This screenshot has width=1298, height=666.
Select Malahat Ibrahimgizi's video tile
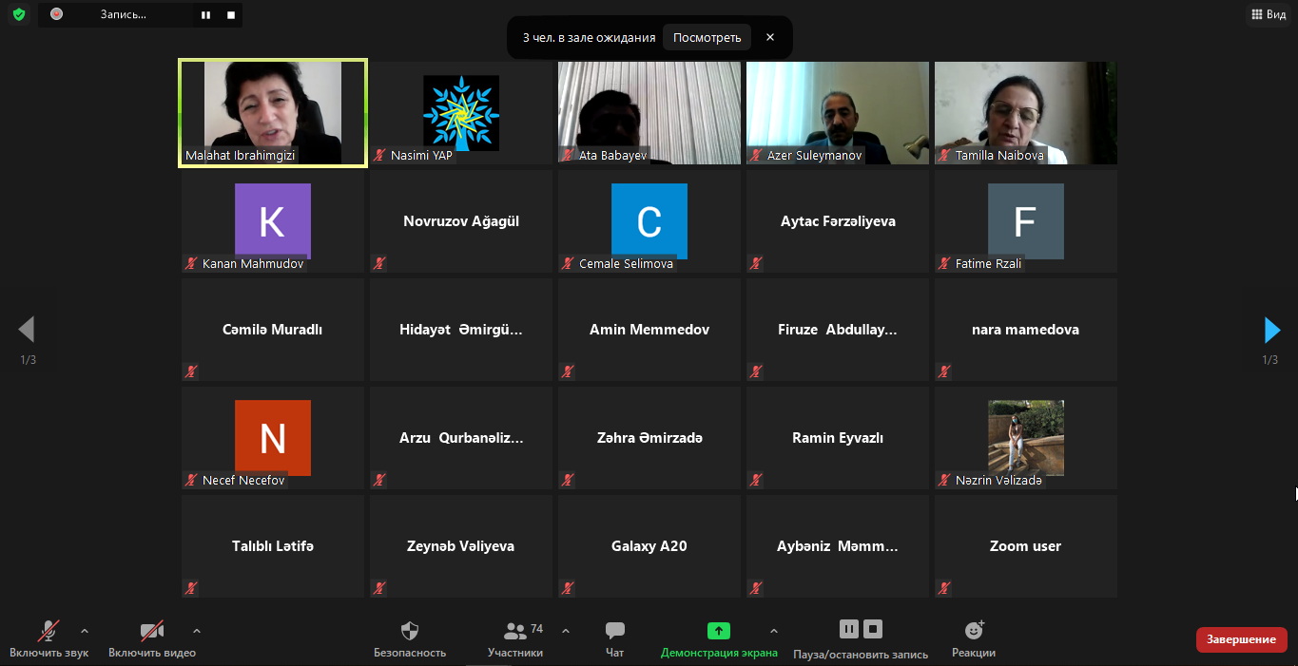coord(273,113)
